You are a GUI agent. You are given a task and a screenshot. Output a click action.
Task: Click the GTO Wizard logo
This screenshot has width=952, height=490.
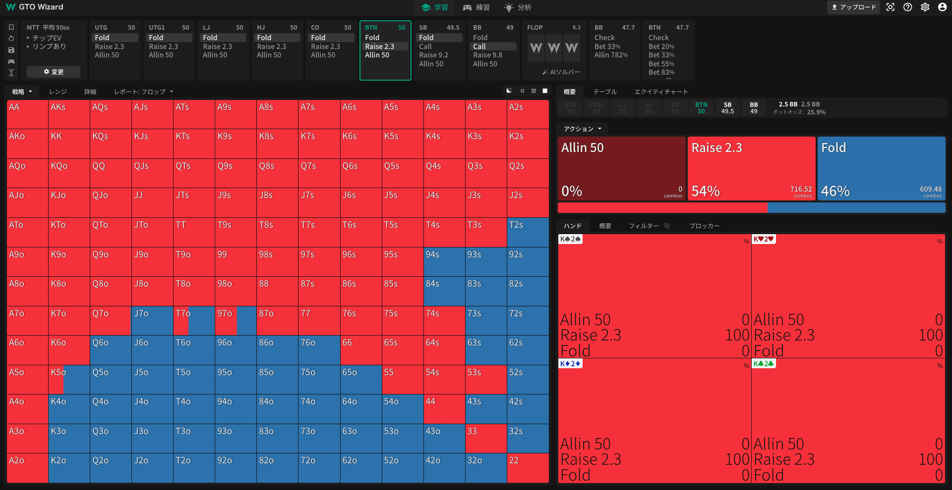(34, 7)
